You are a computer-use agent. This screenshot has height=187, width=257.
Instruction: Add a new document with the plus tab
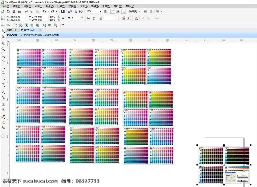pyautogui.click(x=40, y=30)
